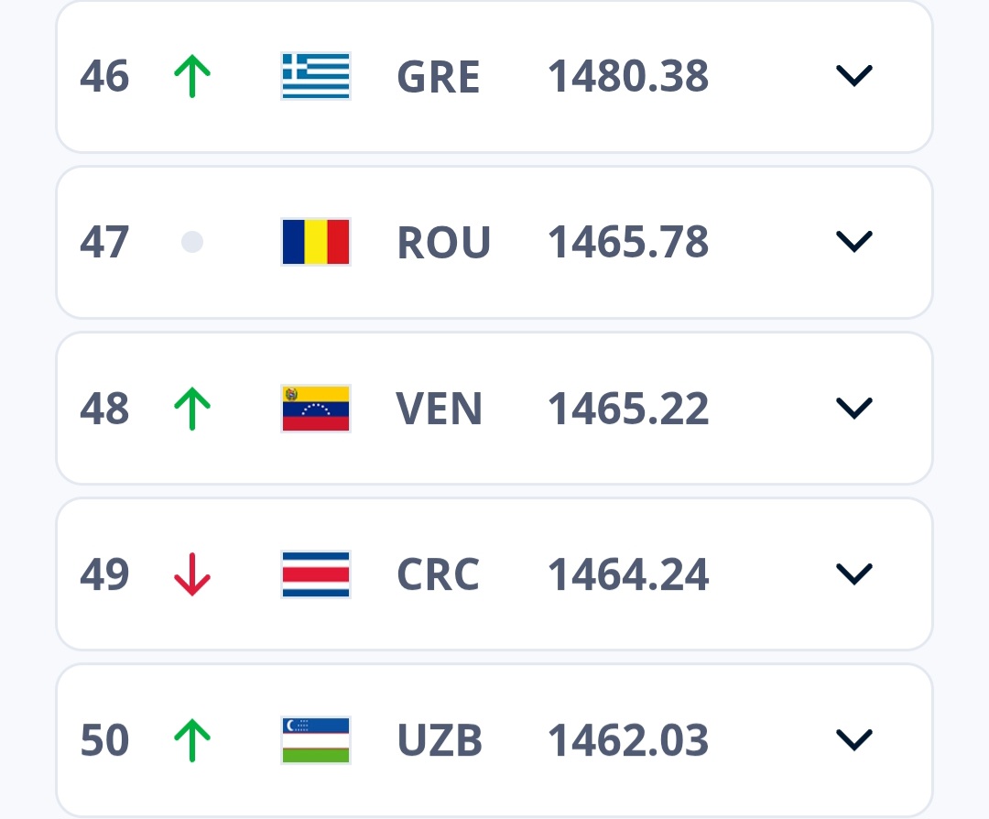Click green up arrow beside rank 46
This screenshot has width=989, height=819.
(192, 76)
